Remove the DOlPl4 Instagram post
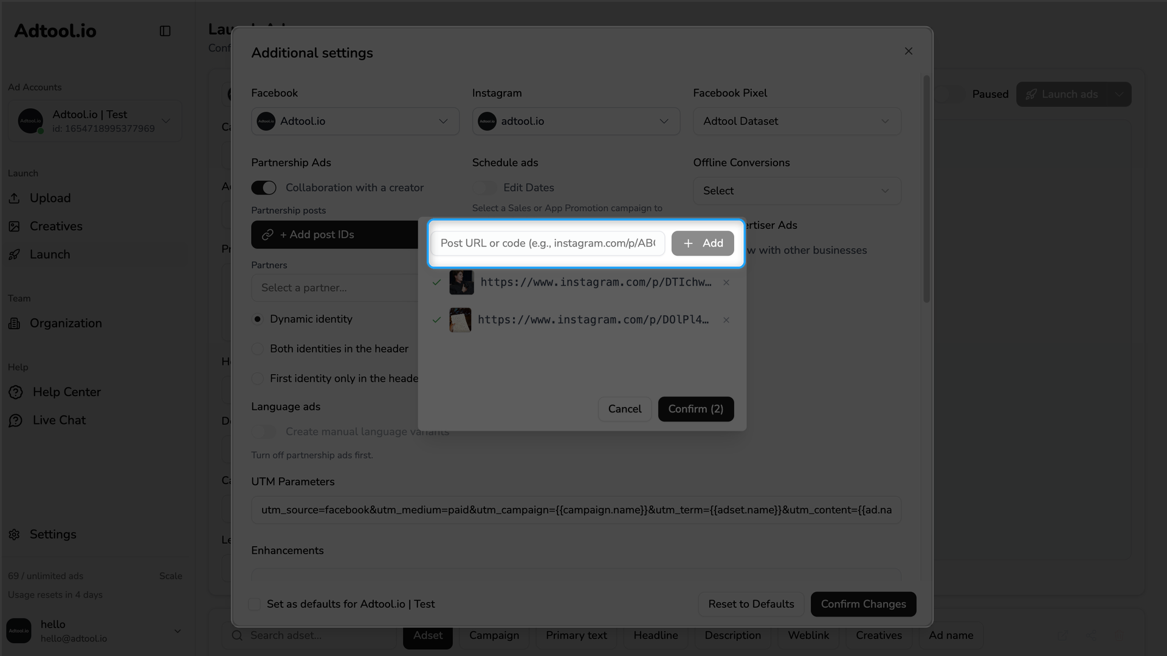The height and width of the screenshot is (656, 1167). pyautogui.click(x=726, y=320)
